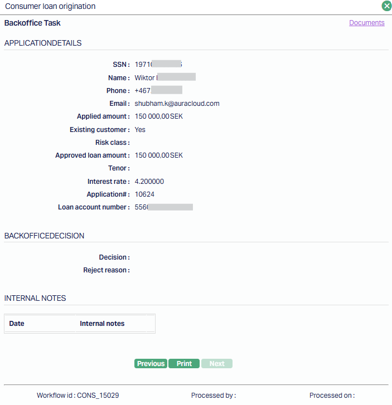Click the email address shubham.k@auracloud.com
The height and width of the screenshot is (405, 392).
[x=177, y=104]
